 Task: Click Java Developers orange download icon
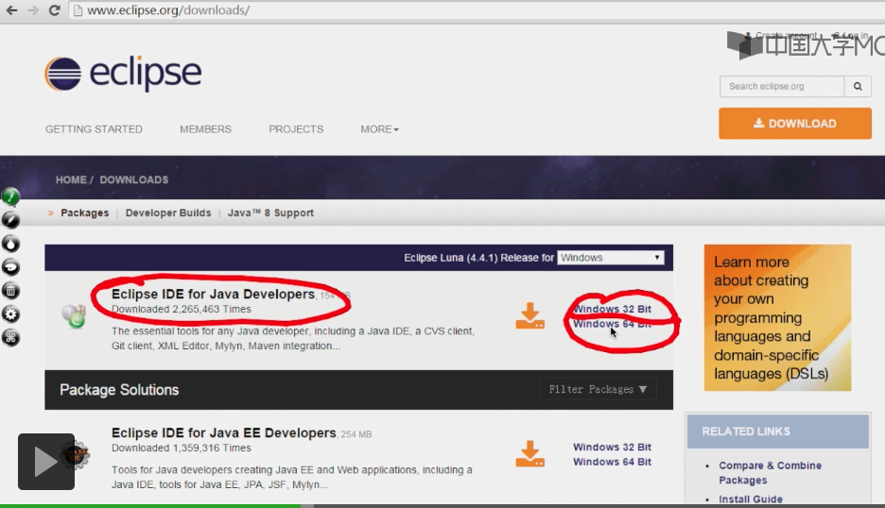pos(530,315)
